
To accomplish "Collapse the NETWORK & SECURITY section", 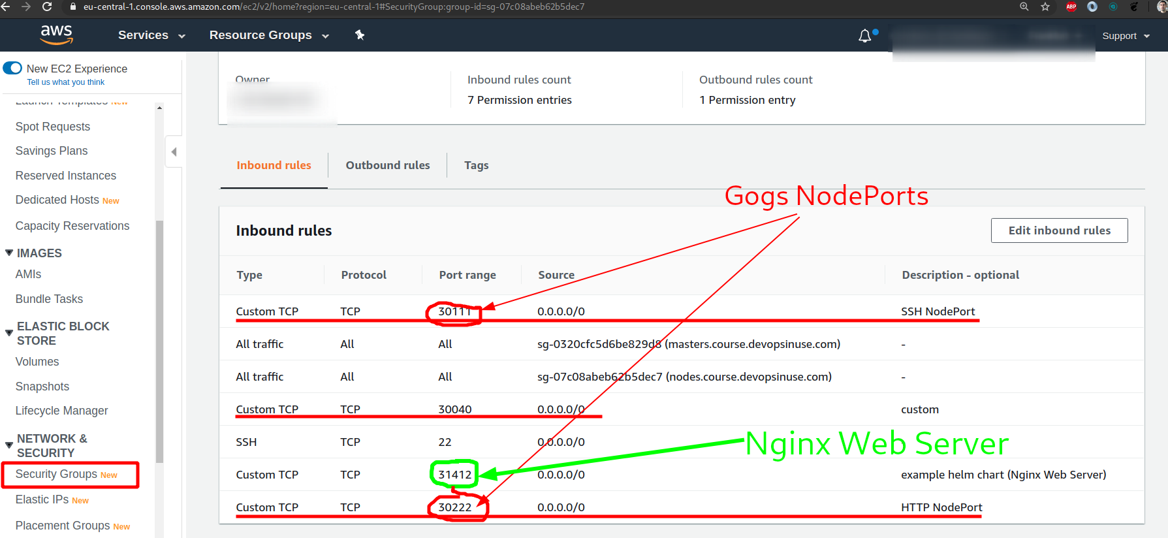I will pos(9,445).
